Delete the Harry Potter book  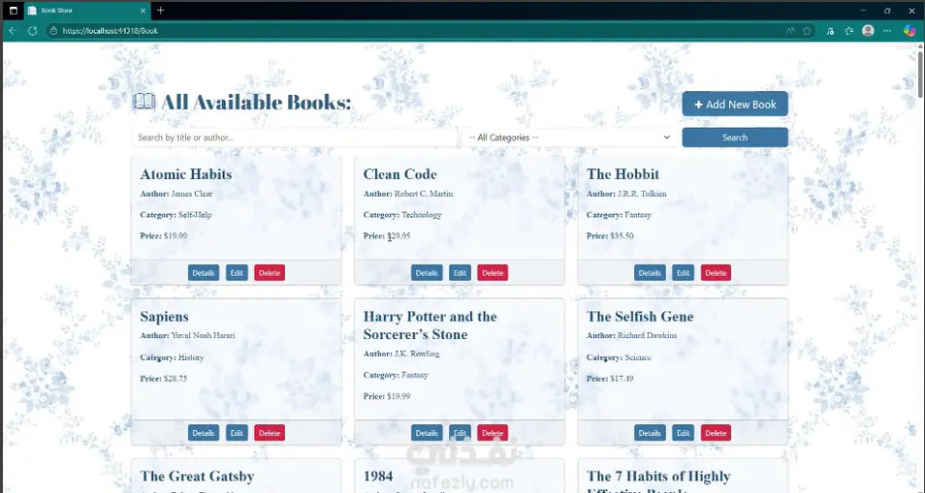click(x=493, y=433)
